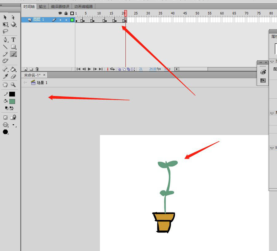Select the 图层 1 layer name
Viewport: 277px width, 251px height.
[38, 19]
